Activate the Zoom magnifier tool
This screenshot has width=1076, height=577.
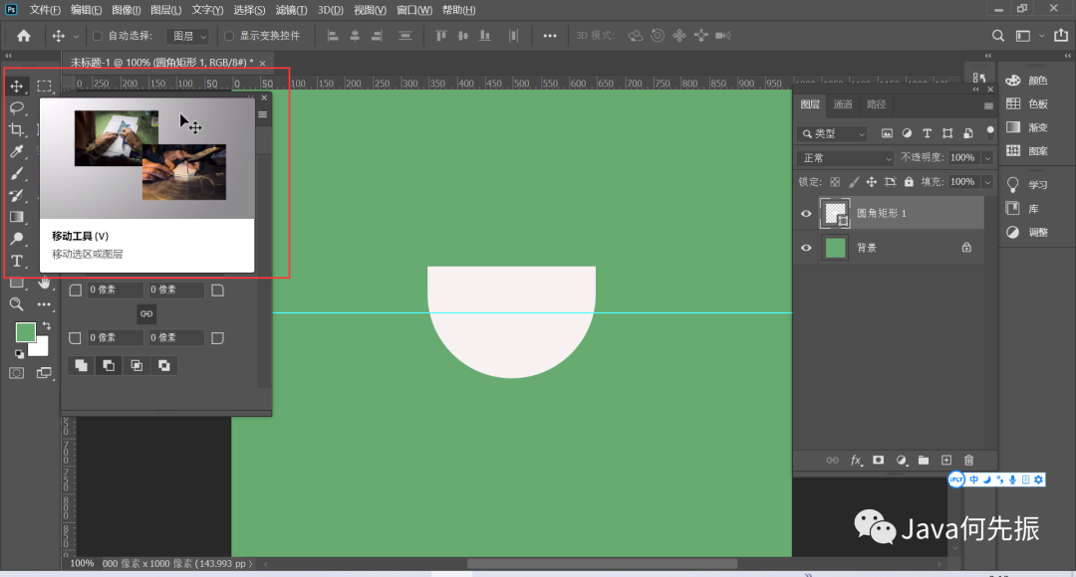(17, 304)
